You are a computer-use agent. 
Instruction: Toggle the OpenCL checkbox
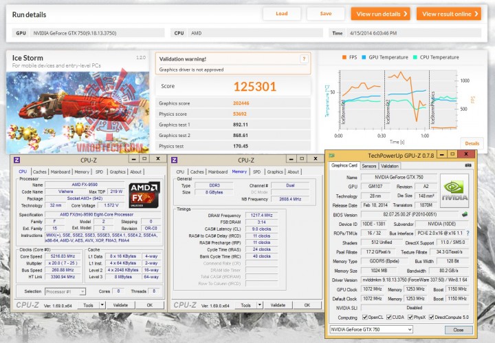tap(365, 317)
